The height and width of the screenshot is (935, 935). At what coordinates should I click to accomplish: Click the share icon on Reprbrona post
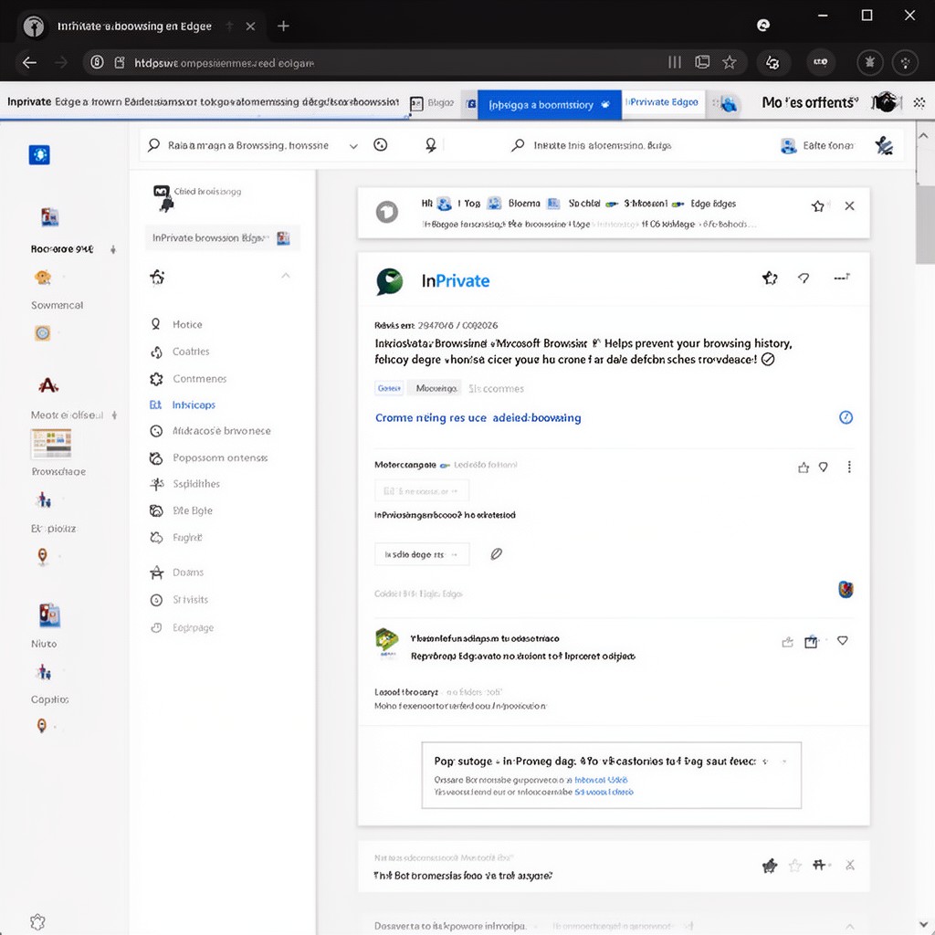point(787,642)
